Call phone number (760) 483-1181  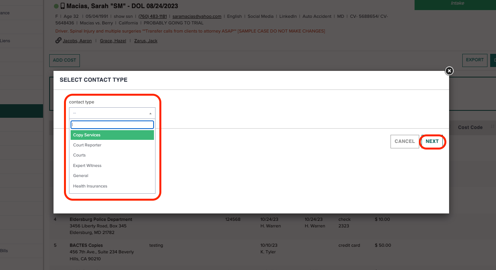(152, 16)
